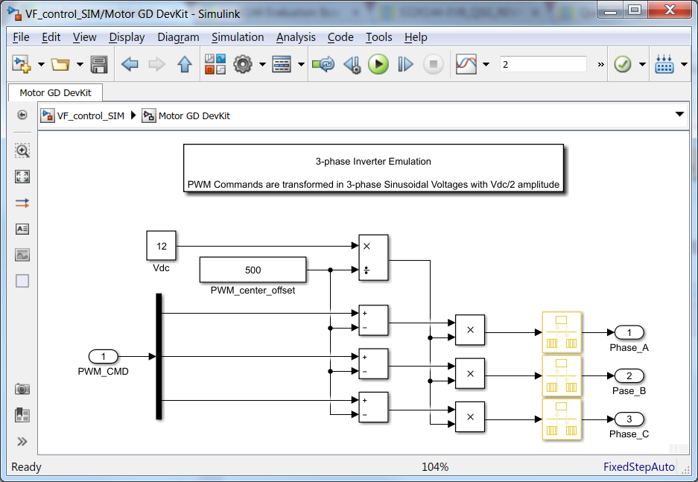Select the Image insert palette icon

point(22,255)
